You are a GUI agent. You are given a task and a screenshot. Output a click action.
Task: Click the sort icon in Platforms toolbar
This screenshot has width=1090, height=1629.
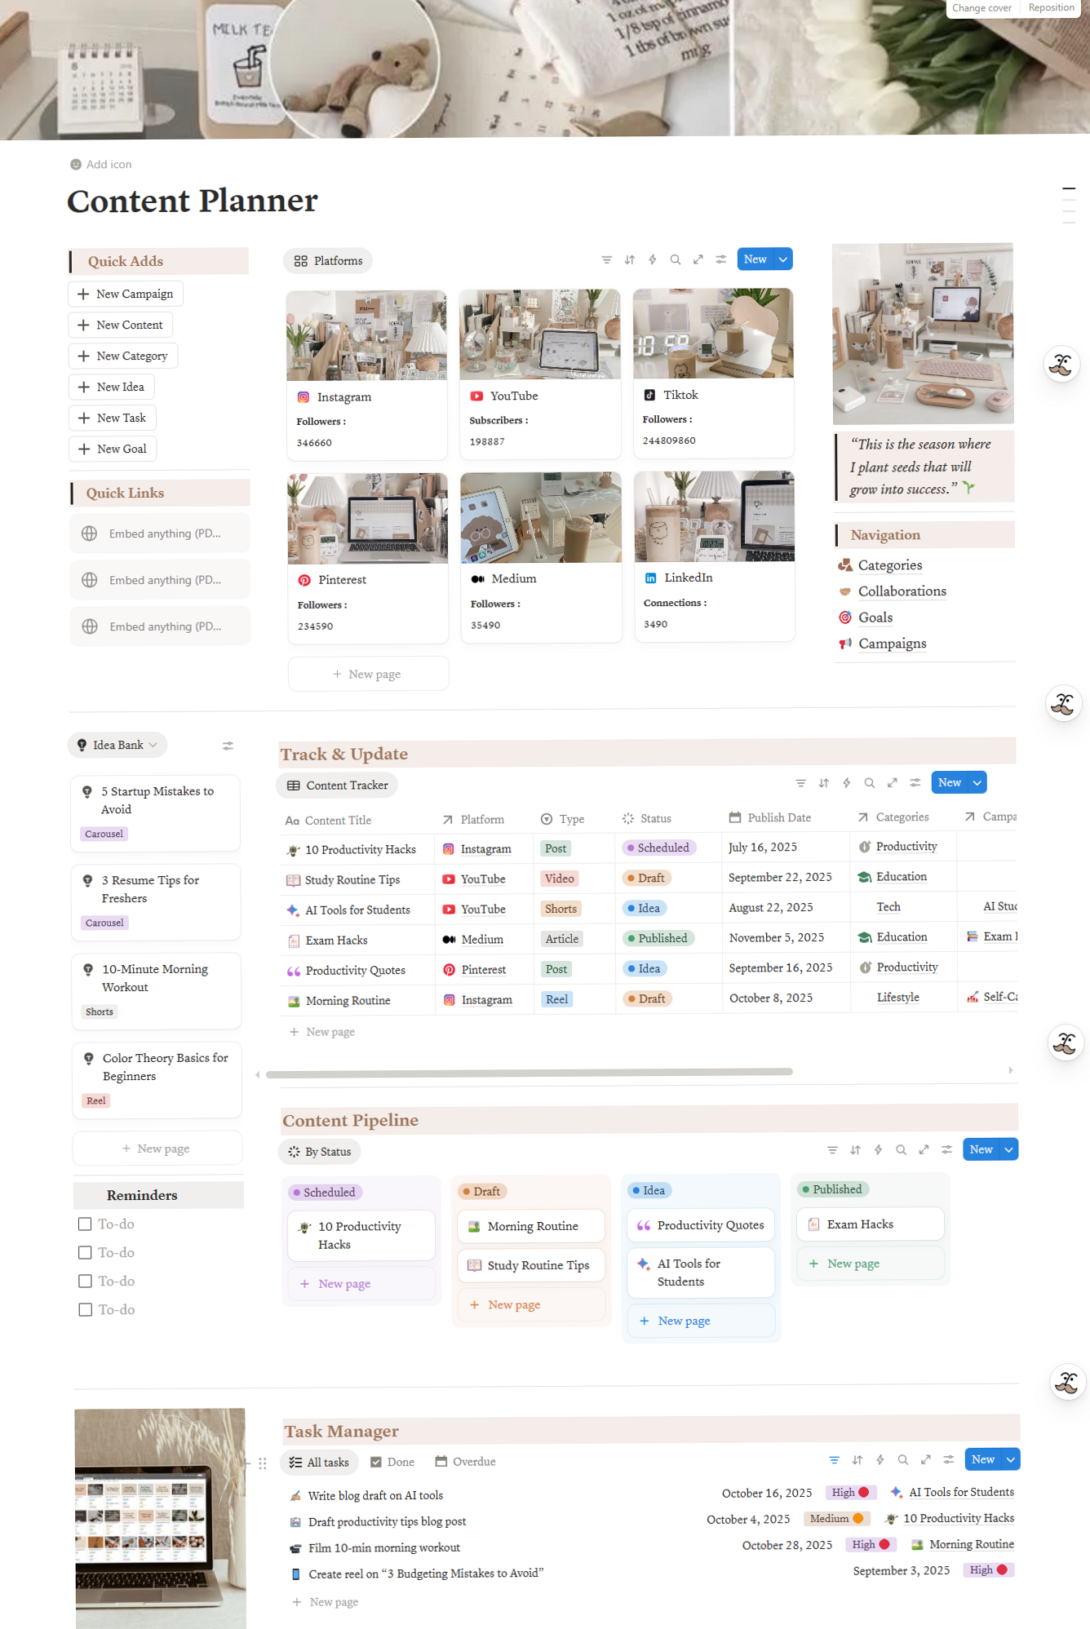[629, 259]
